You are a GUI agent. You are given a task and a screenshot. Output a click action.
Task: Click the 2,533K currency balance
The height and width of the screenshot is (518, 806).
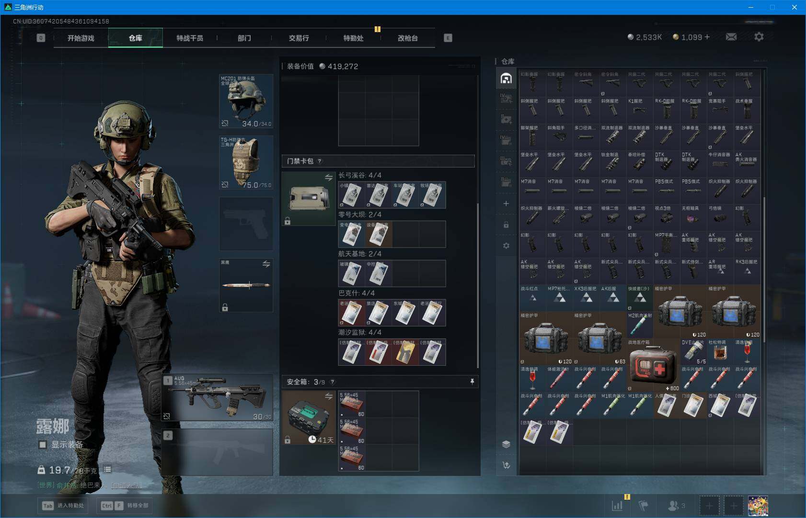645,37
